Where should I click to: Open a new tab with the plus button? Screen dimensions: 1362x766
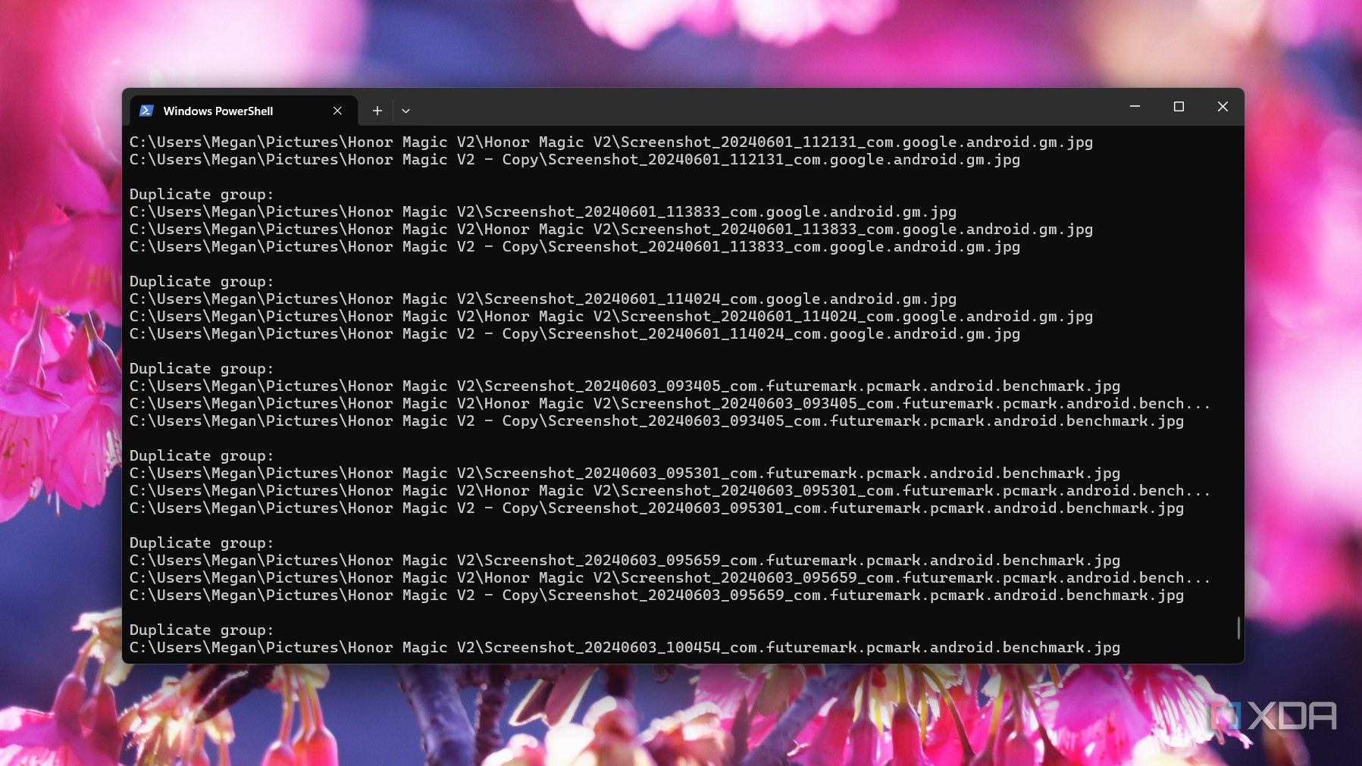click(x=377, y=111)
